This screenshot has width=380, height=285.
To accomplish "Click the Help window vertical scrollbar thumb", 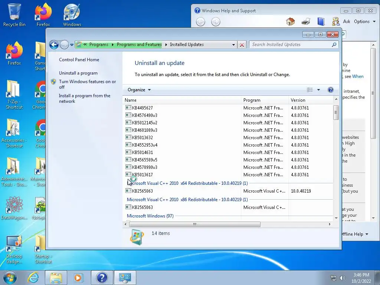I will click(x=373, y=93).
